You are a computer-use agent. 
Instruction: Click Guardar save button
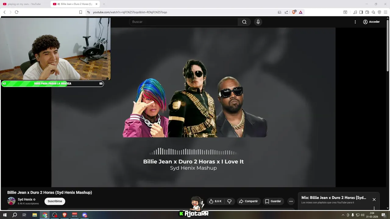[273, 201]
